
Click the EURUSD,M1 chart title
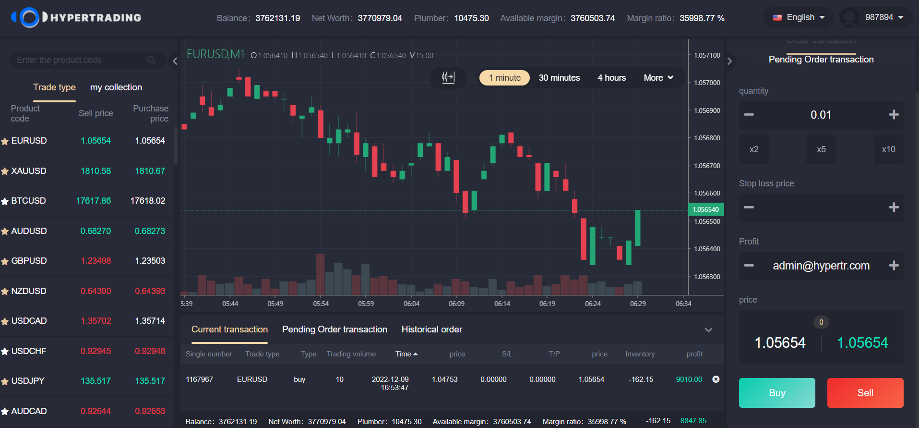(x=215, y=54)
